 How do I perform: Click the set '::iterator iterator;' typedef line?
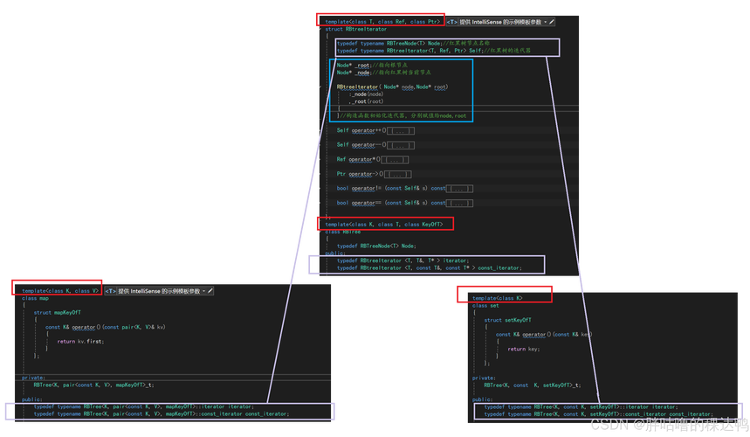(x=581, y=407)
